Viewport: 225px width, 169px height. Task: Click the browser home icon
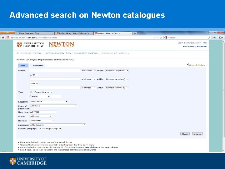coord(214,38)
